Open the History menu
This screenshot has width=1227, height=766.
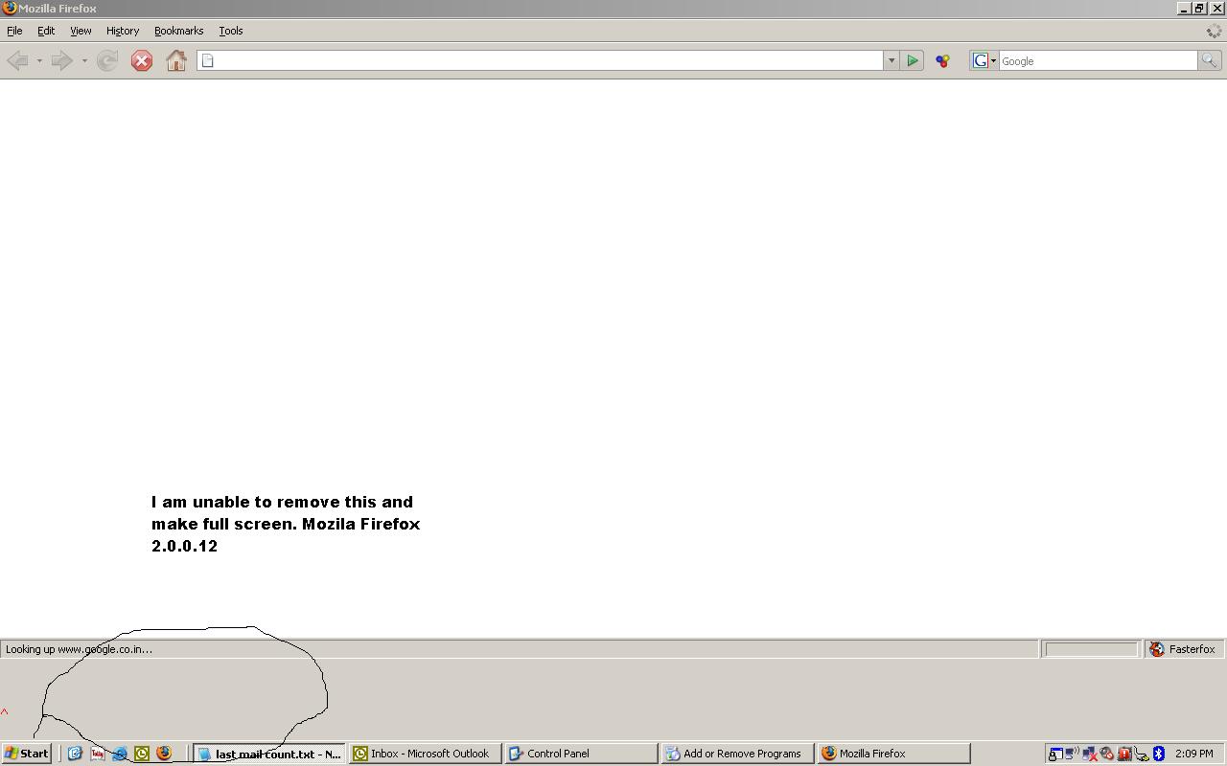(x=123, y=31)
